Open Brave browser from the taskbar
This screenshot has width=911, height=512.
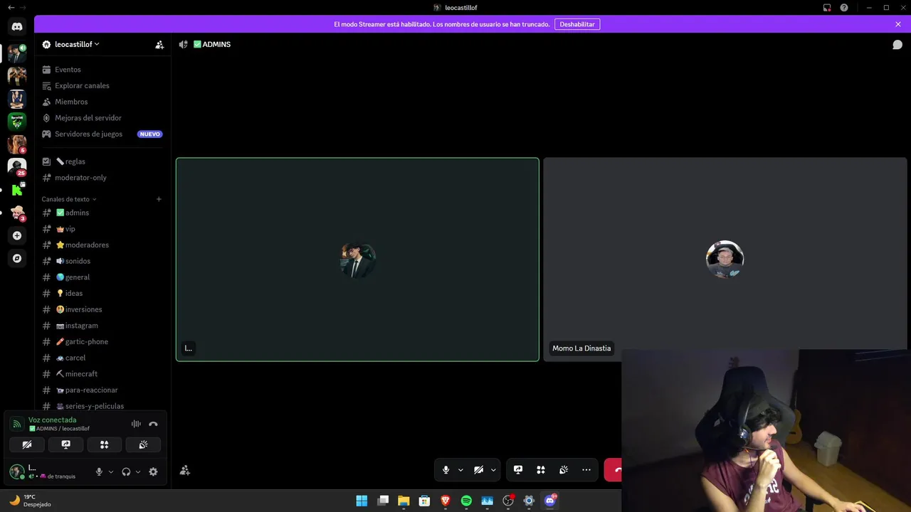[446, 501]
